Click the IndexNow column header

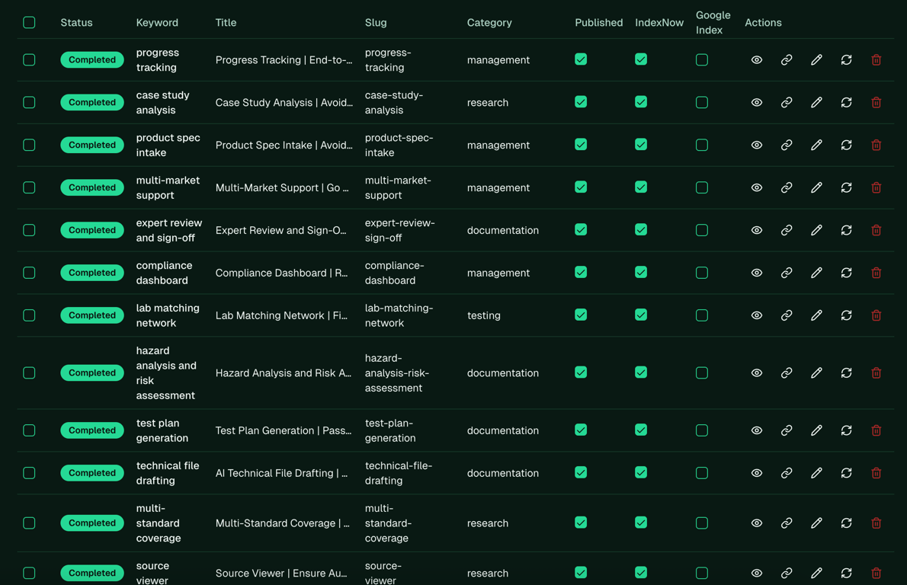point(659,23)
